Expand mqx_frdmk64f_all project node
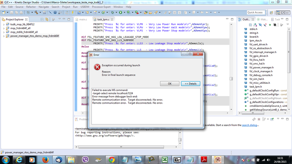 (4, 28)
